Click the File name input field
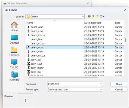 (73, 84)
